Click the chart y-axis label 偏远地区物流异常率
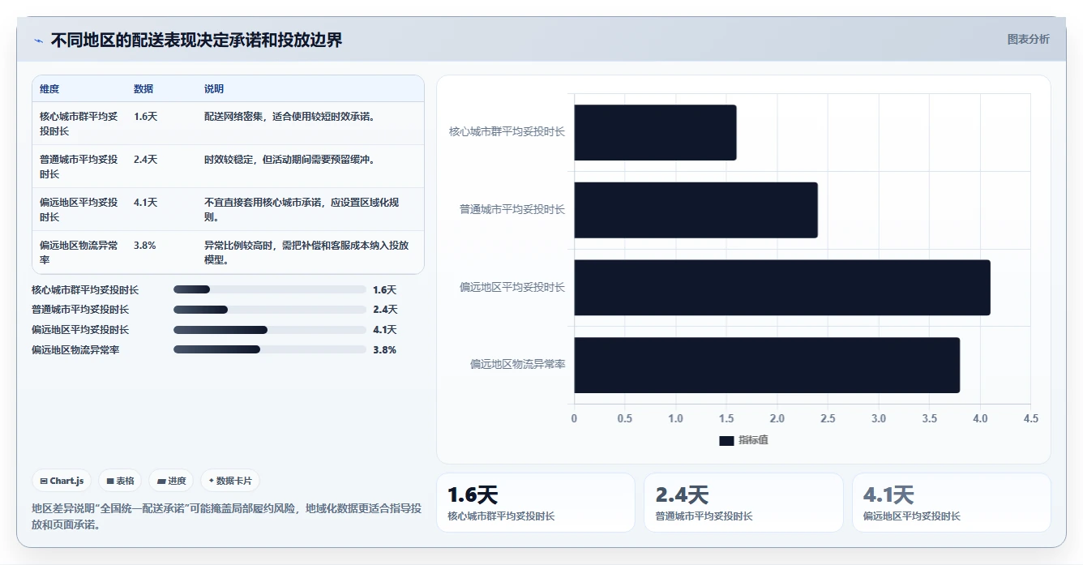Screen dimensions: 1083x565 [518, 365]
